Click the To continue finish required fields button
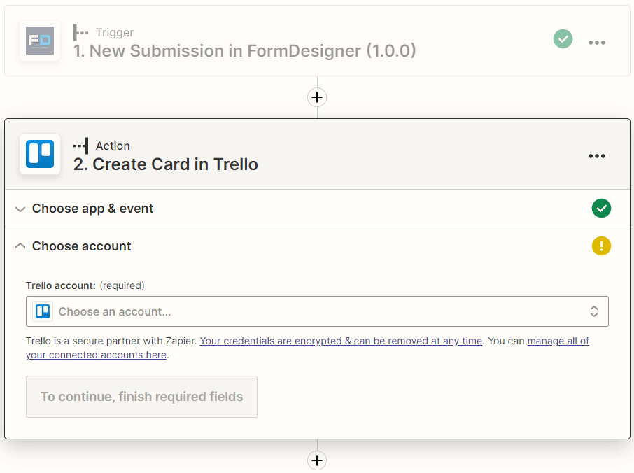This screenshot has height=473, width=634. [x=141, y=397]
